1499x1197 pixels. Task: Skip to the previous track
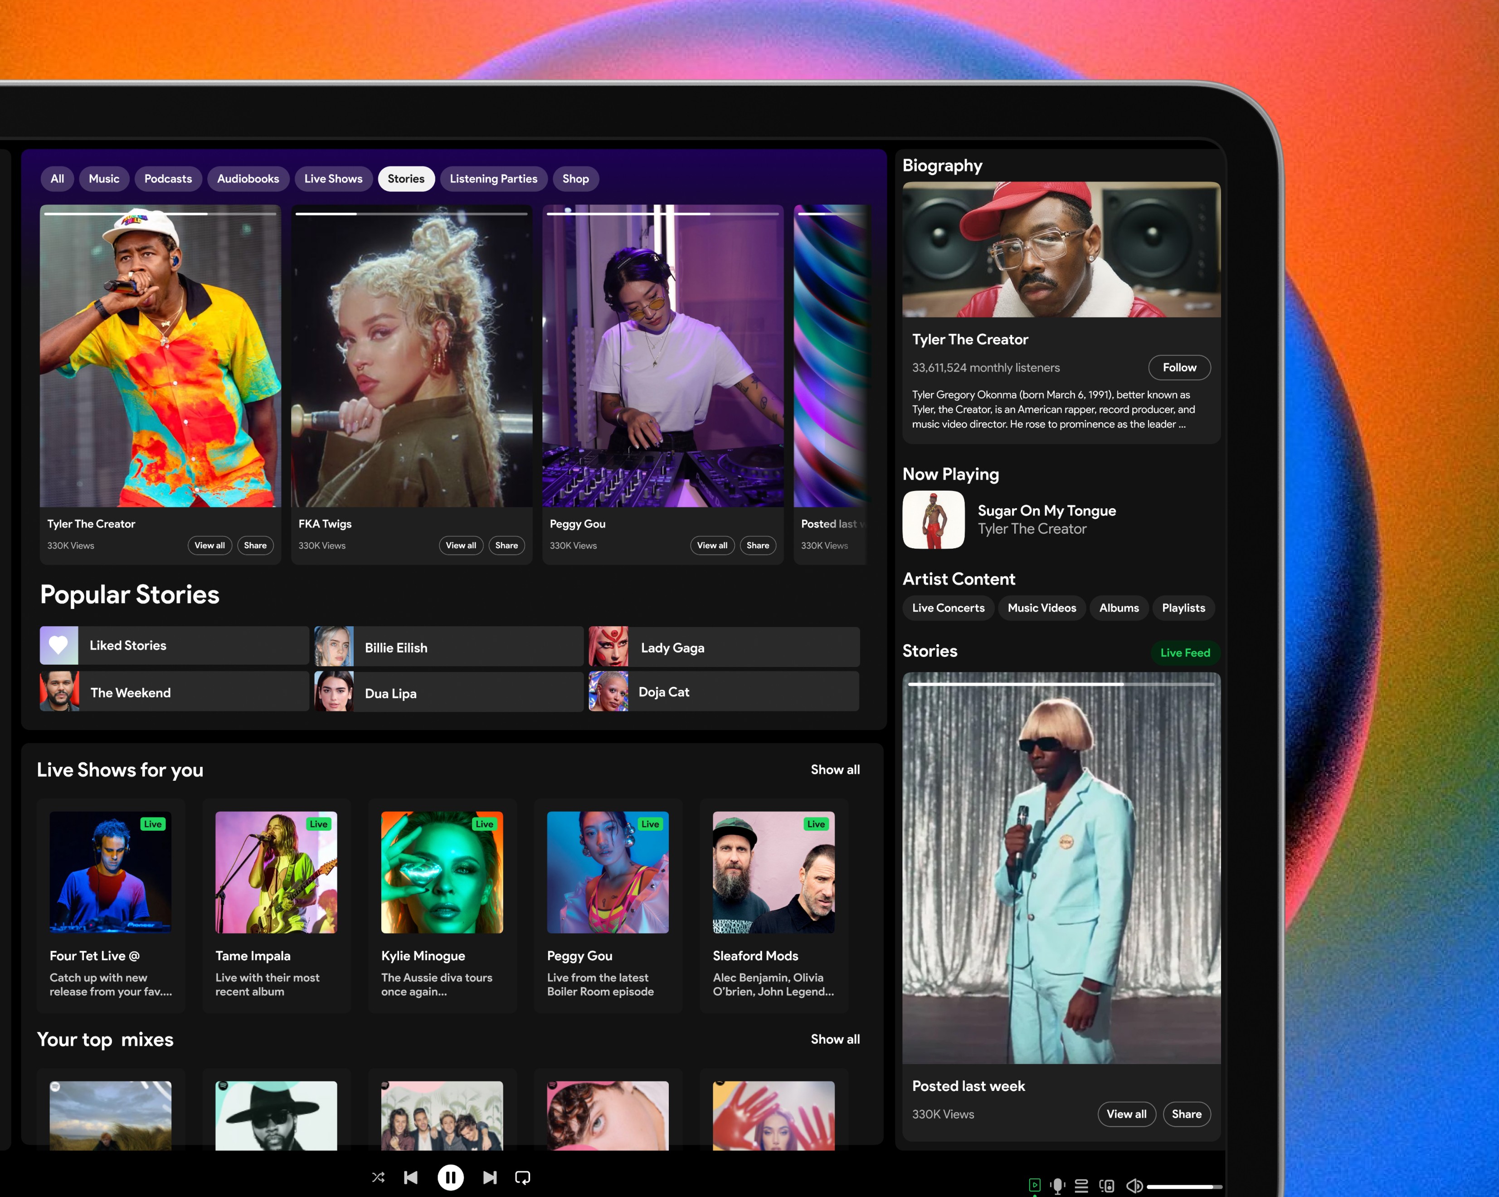click(411, 1177)
